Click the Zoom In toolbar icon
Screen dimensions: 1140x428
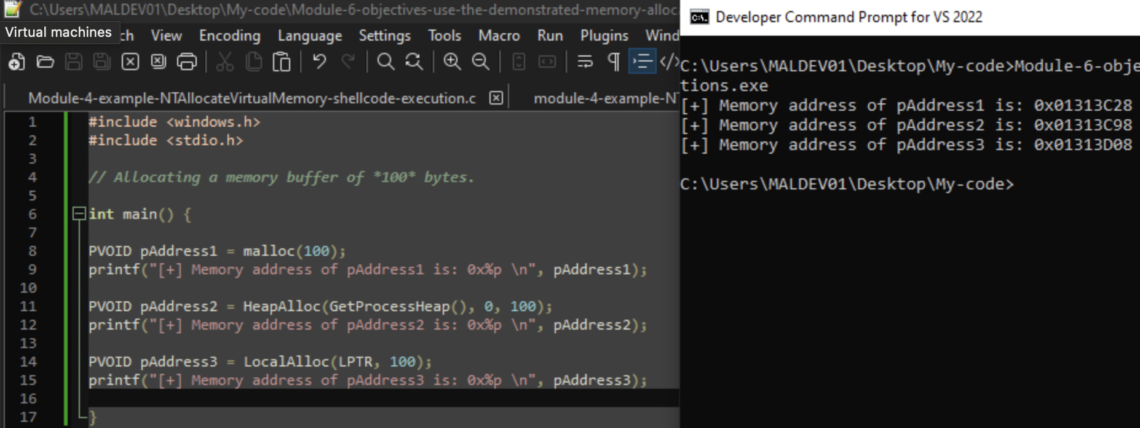pos(452,61)
